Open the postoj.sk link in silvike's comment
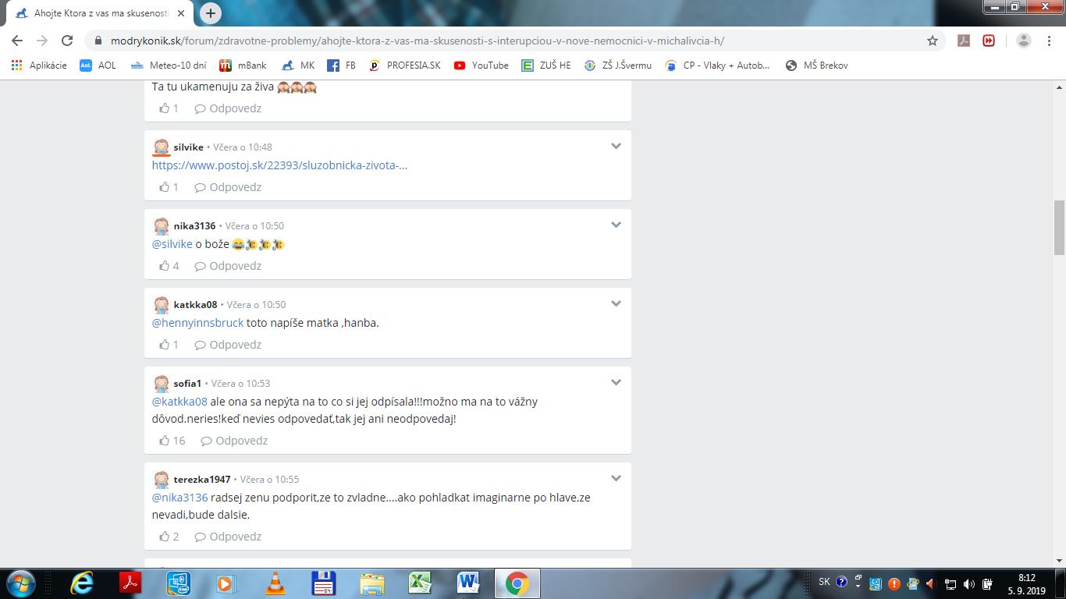1066x599 pixels. pos(279,165)
